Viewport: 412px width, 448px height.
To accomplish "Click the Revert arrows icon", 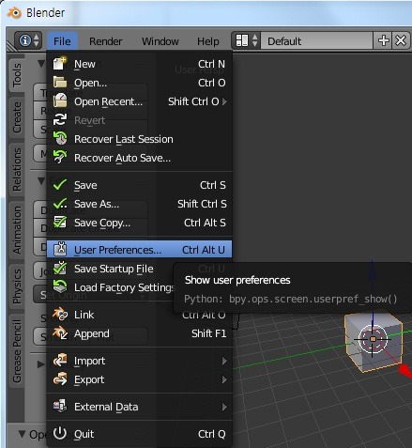I will point(60,119).
